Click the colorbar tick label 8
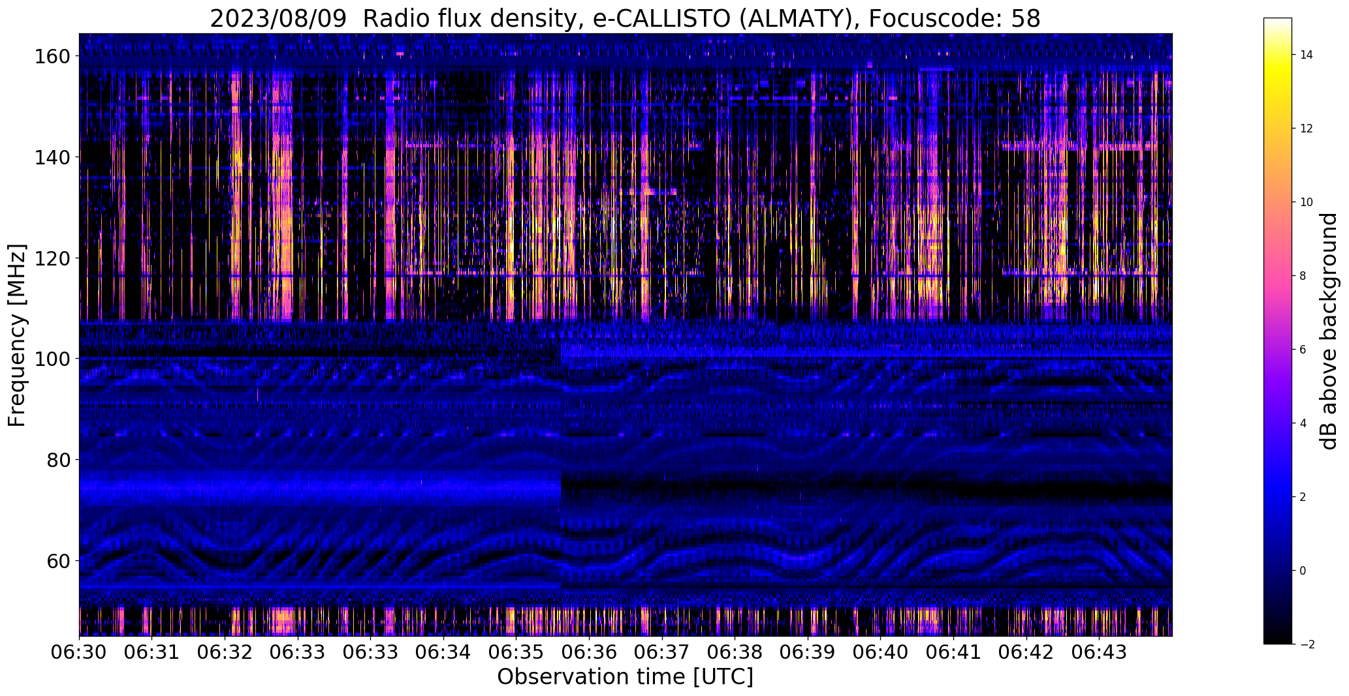Screen dimensions: 1349x696 pos(1303,276)
